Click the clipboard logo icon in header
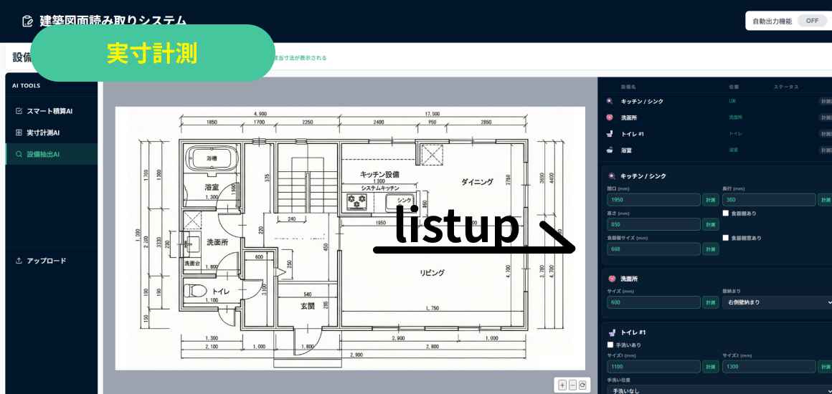Image resolution: width=832 pixels, height=394 pixels. coord(27,21)
